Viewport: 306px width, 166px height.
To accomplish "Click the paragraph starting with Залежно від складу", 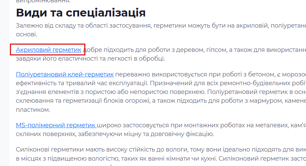I will coord(161,30).
